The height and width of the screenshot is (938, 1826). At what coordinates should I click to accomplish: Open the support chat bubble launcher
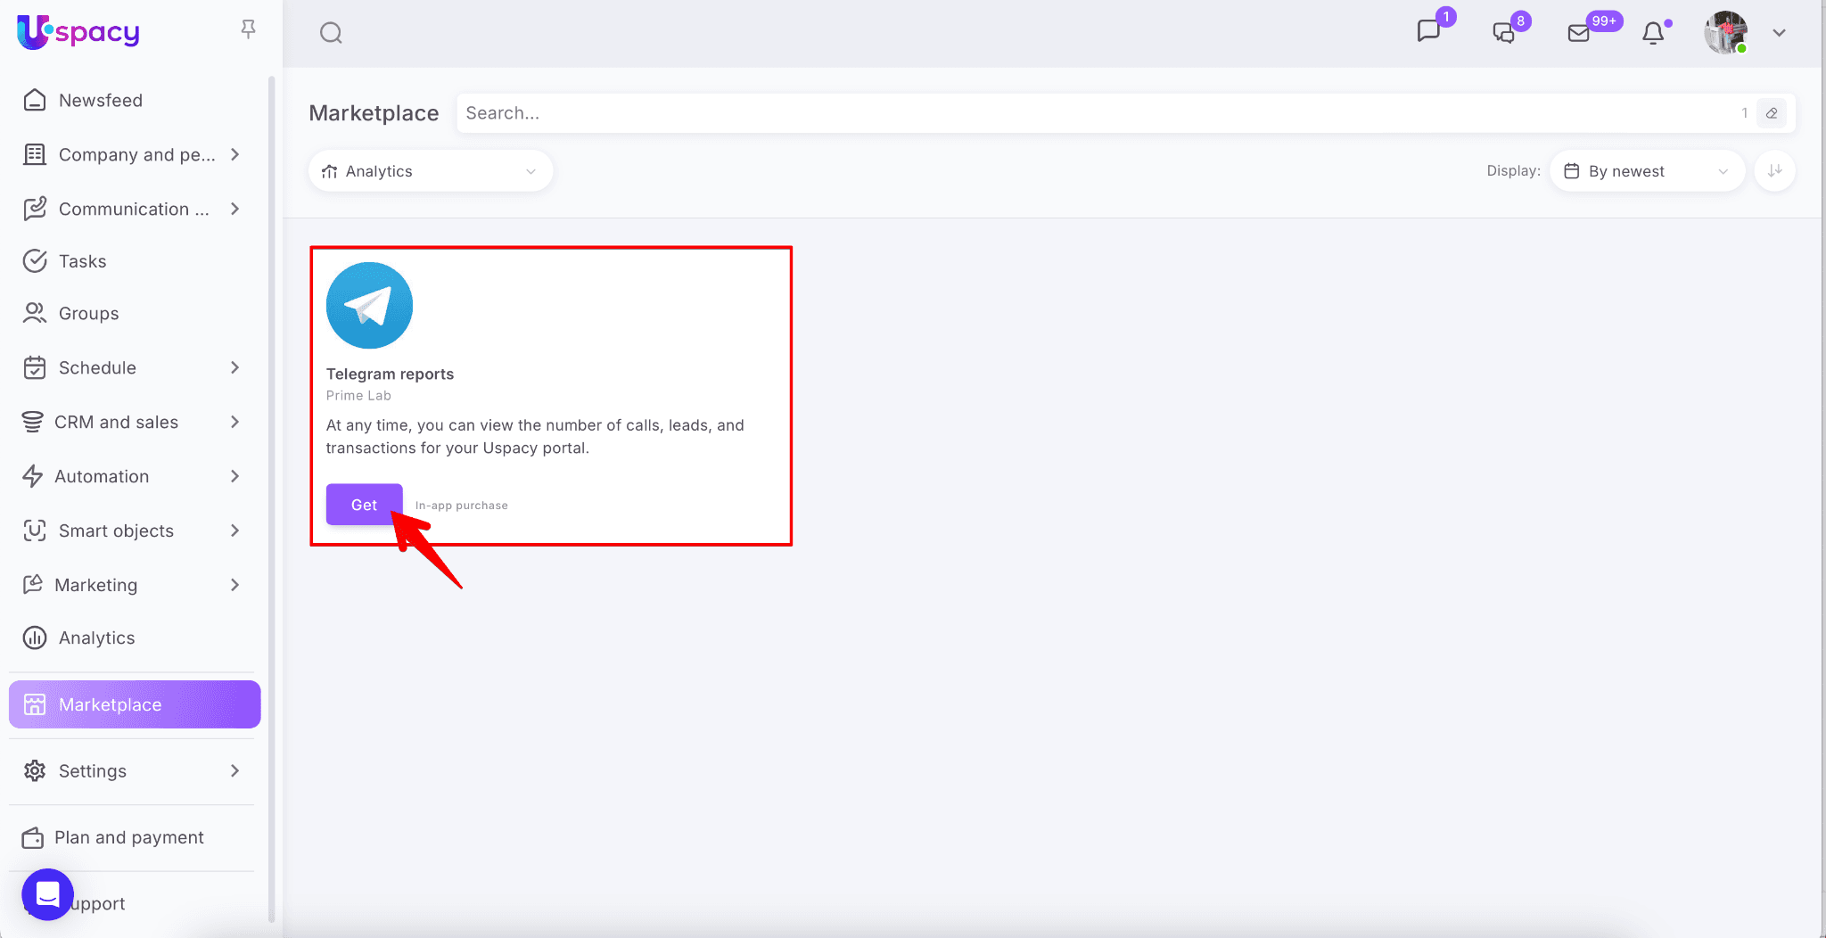pos(47,893)
